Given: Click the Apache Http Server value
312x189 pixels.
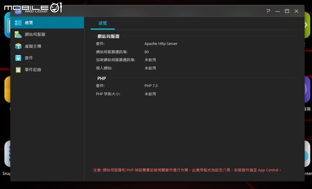Looking at the screenshot, I should coord(161,44).
